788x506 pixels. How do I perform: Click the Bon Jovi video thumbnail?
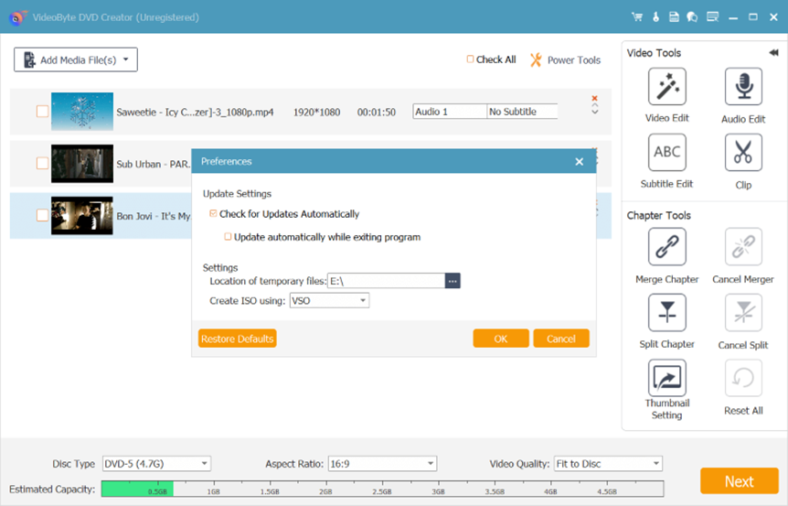pos(82,216)
